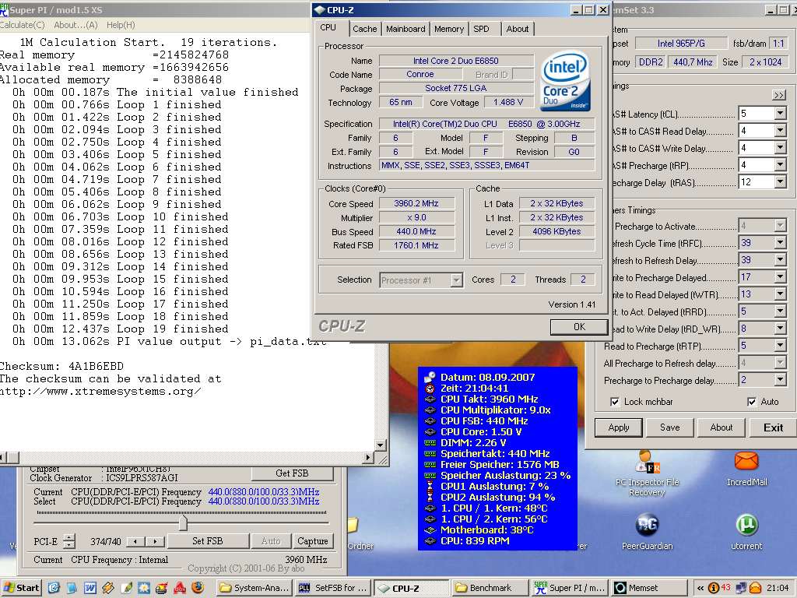Open RAS# Precharge (tRP) dropdown
The height and width of the screenshot is (598, 797).
point(780,165)
